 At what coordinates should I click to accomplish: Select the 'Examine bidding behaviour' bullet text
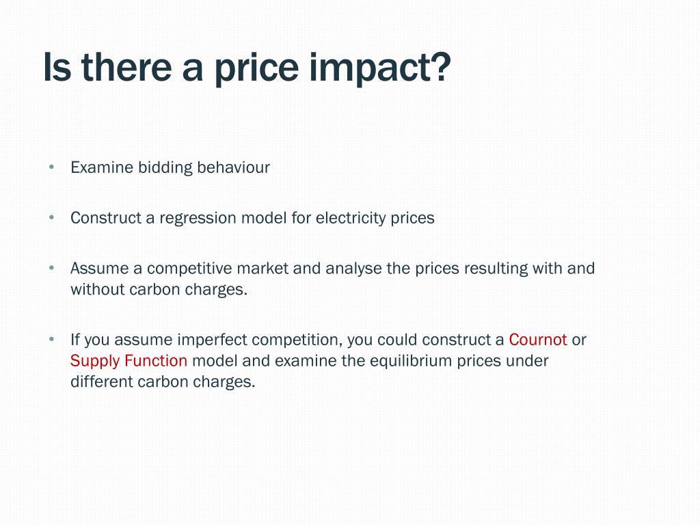170,168
